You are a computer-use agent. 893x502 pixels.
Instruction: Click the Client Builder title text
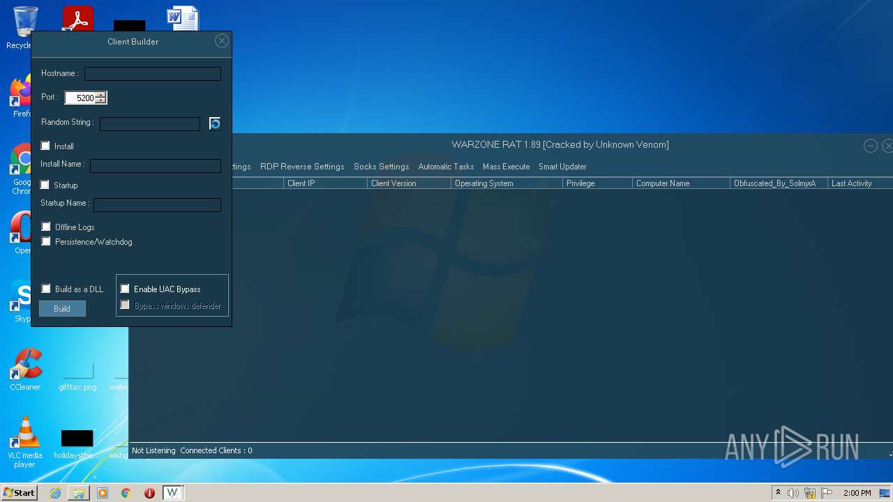(x=133, y=42)
